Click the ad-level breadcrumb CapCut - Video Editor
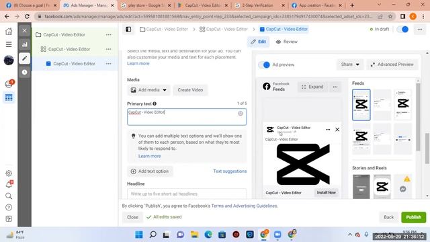The image size is (430, 242). pos(284,29)
